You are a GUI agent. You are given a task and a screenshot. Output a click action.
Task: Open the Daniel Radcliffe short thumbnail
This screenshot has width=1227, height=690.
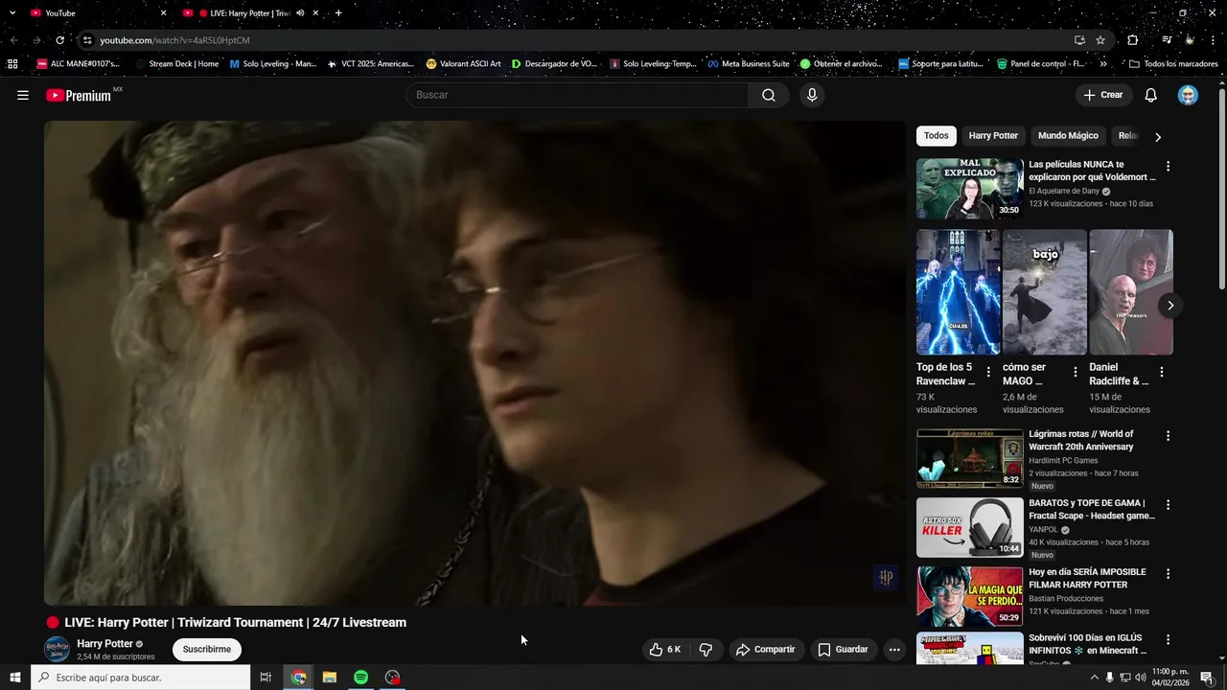1131,292
